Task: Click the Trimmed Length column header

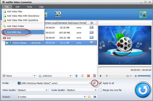Action: click(51, 23)
